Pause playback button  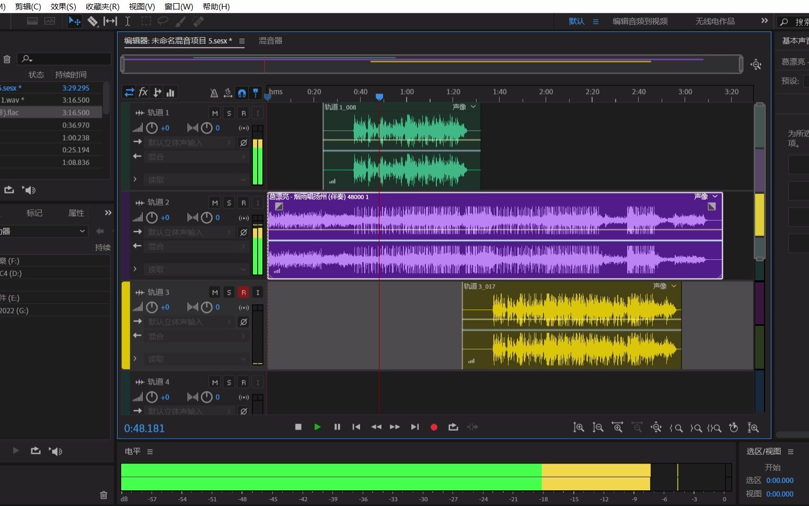[337, 427]
